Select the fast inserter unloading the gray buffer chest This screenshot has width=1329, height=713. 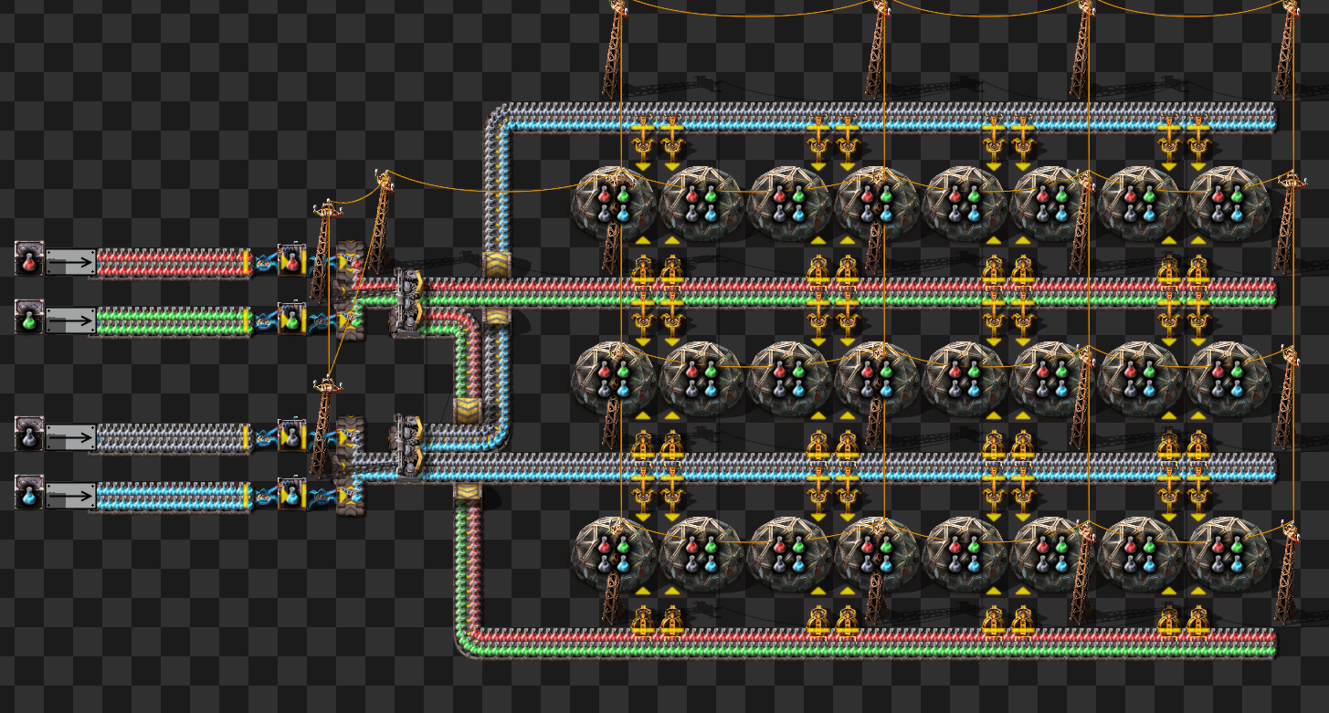(x=322, y=437)
